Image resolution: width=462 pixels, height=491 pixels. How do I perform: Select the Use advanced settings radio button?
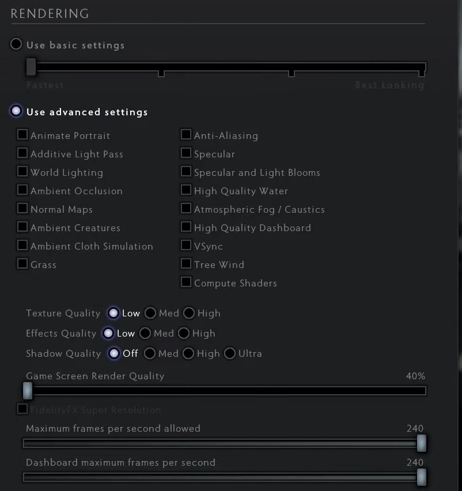click(16, 111)
